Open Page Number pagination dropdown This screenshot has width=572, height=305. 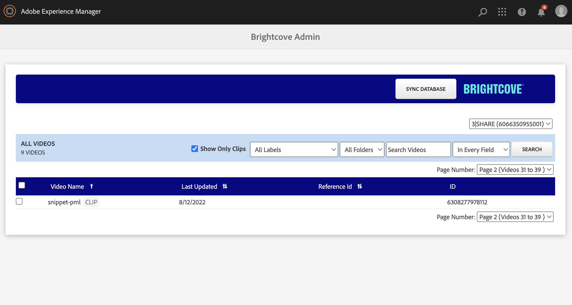pos(515,169)
